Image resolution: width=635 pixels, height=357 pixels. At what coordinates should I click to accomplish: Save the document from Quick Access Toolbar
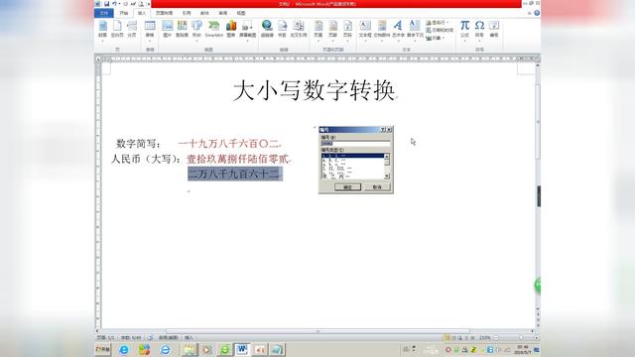106,4
